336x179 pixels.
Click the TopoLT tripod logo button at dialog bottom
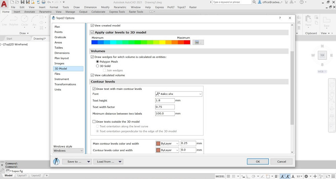[x=56, y=162]
